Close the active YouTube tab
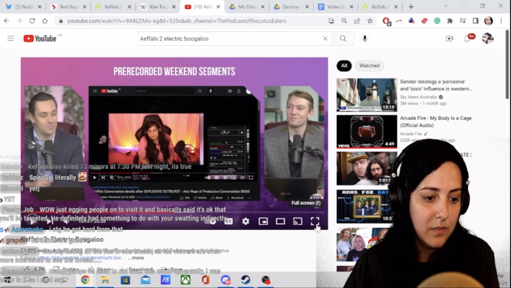Image resolution: width=511 pixels, height=288 pixels. click(x=218, y=7)
